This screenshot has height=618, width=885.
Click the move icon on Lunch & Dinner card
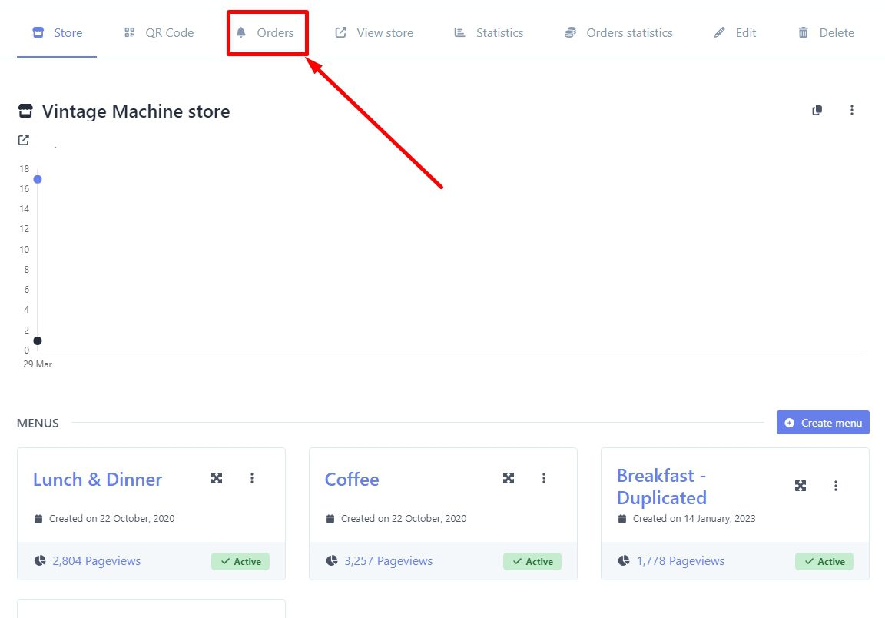[x=217, y=478]
